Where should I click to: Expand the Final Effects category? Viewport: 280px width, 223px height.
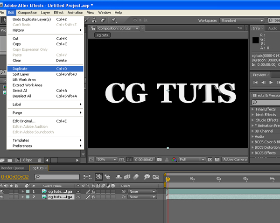[252, 109]
